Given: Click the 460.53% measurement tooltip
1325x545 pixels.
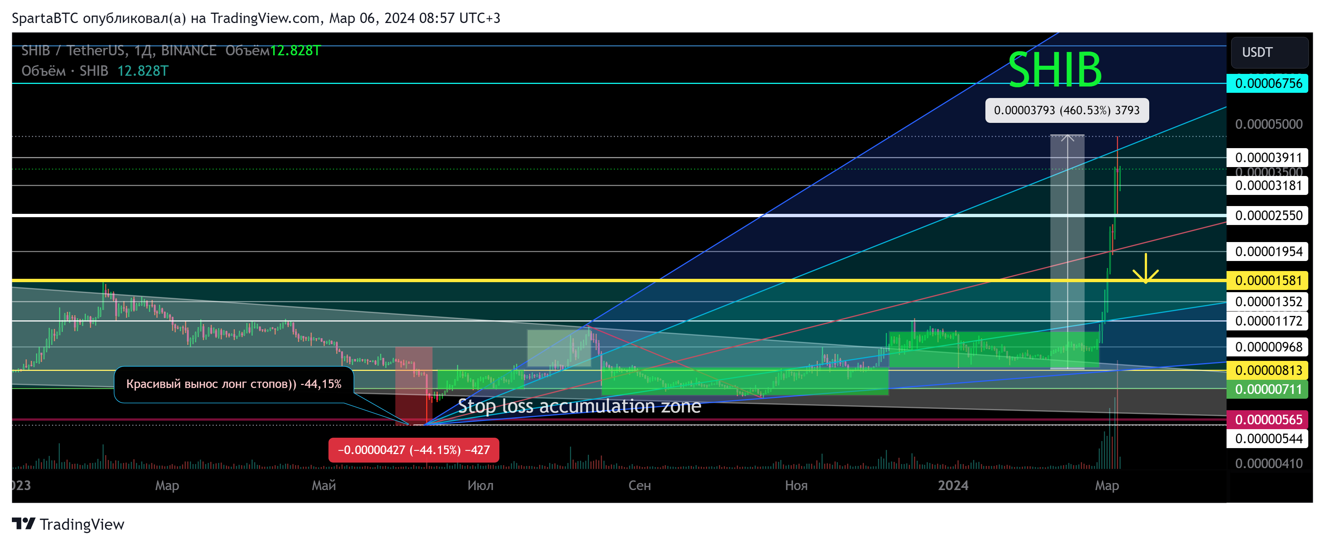Looking at the screenshot, I should tap(1067, 111).
